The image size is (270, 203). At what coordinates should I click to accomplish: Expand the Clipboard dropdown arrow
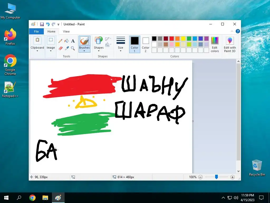tap(37, 51)
